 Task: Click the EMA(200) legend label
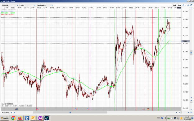8,13
